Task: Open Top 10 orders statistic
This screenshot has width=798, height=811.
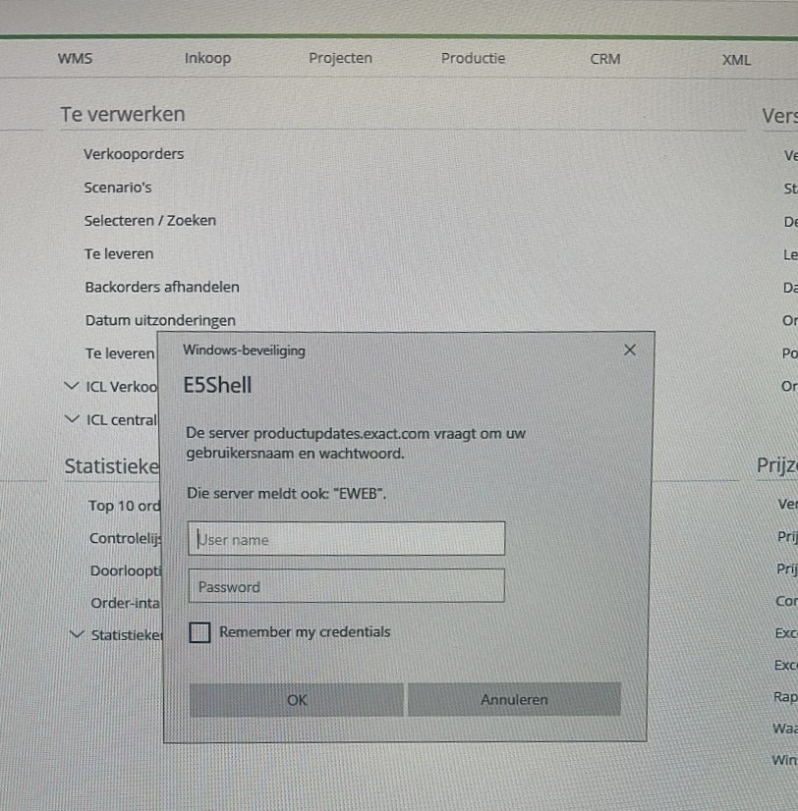Action: (124, 506)
